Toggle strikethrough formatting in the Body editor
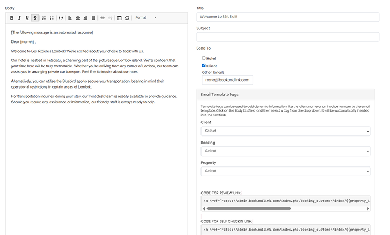This screenshot has width=390, height=235. point(35,18)
